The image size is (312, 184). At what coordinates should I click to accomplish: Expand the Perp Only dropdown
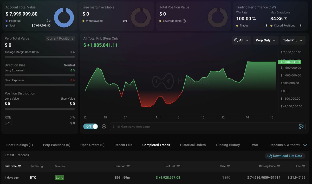tap(266, 40)
